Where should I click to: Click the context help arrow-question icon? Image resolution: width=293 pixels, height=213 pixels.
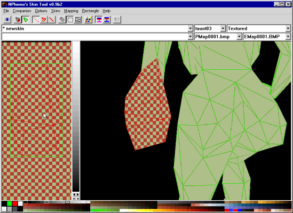pyautogui.click(x=117, y=20)
